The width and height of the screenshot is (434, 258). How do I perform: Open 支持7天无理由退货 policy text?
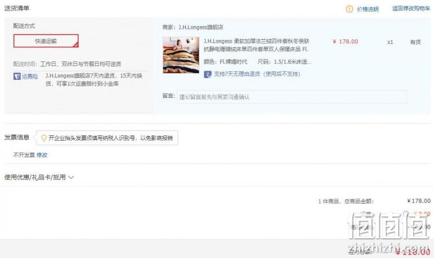coord(257,74)
